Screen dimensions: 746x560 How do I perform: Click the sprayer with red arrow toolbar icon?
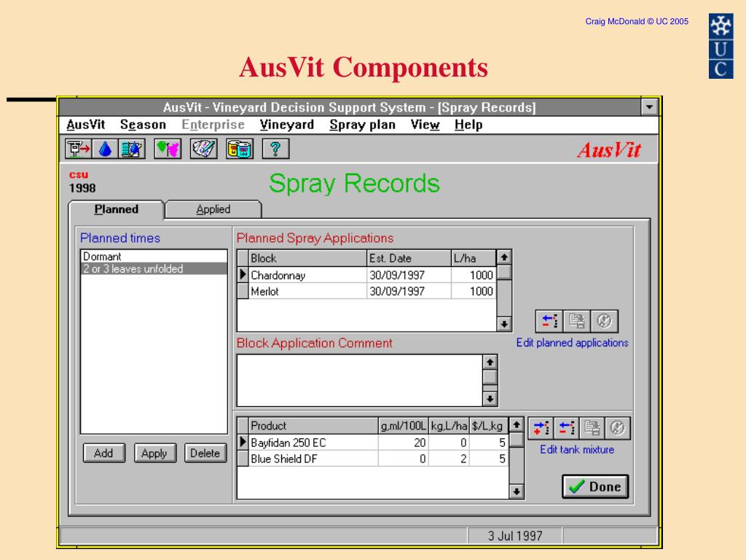[x=79, y=149]
